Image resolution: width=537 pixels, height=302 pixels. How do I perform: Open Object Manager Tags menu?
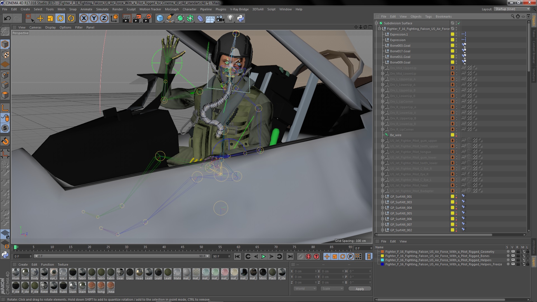click(428, 16)
